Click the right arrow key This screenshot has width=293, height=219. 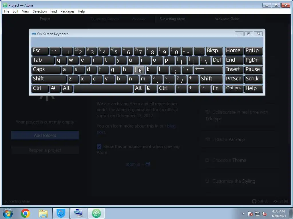[x=205, y=89]
